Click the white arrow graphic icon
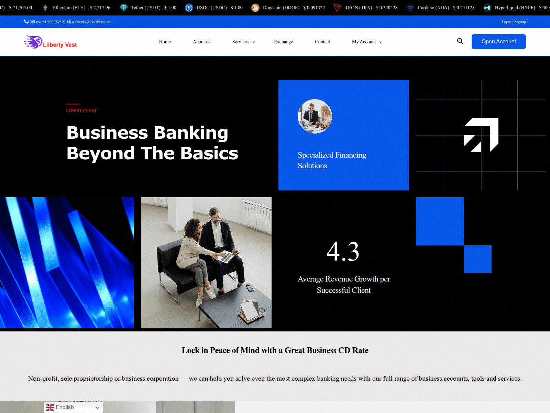Viewport: 550px width, 413px height. coord(481,135)
